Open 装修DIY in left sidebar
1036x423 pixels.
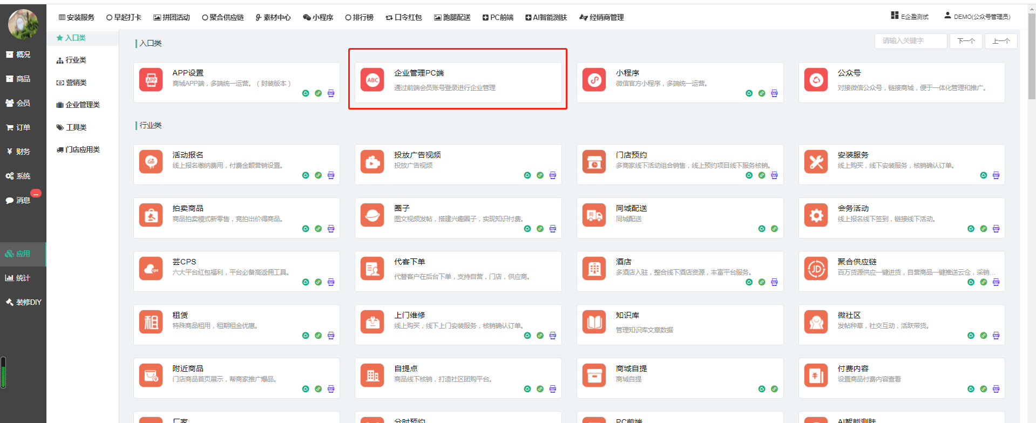[x=23, y=302]
